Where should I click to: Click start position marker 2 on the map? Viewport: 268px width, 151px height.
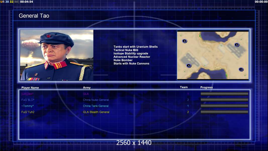[185, 41]
